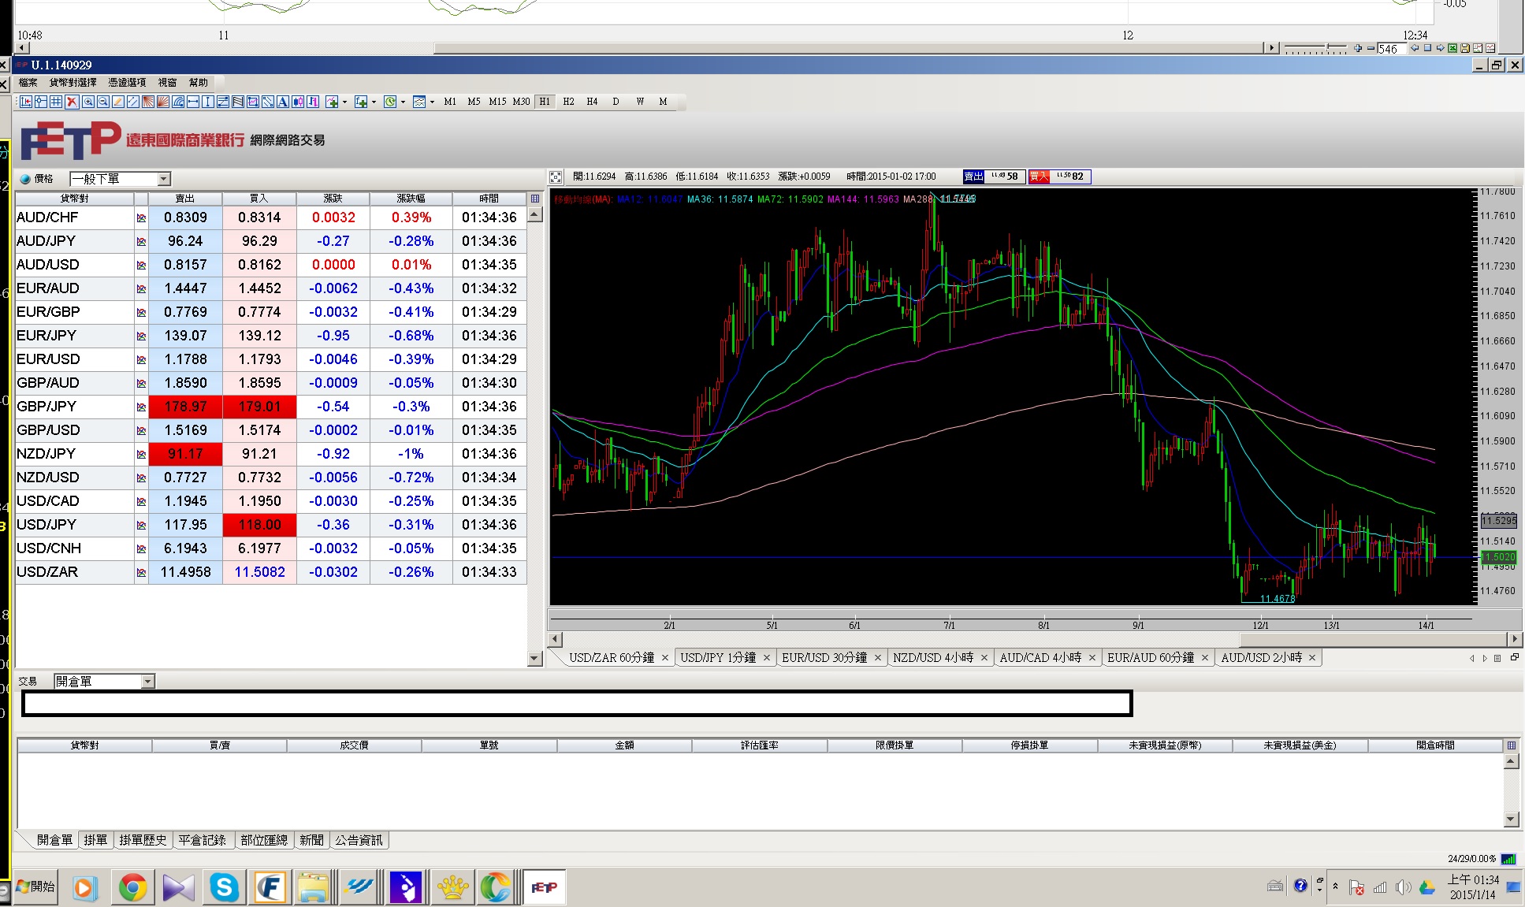The width and height of the screenshot is (1525, 907).
Task: Select the text label 'A' tool
Action: tap(282, 102)
